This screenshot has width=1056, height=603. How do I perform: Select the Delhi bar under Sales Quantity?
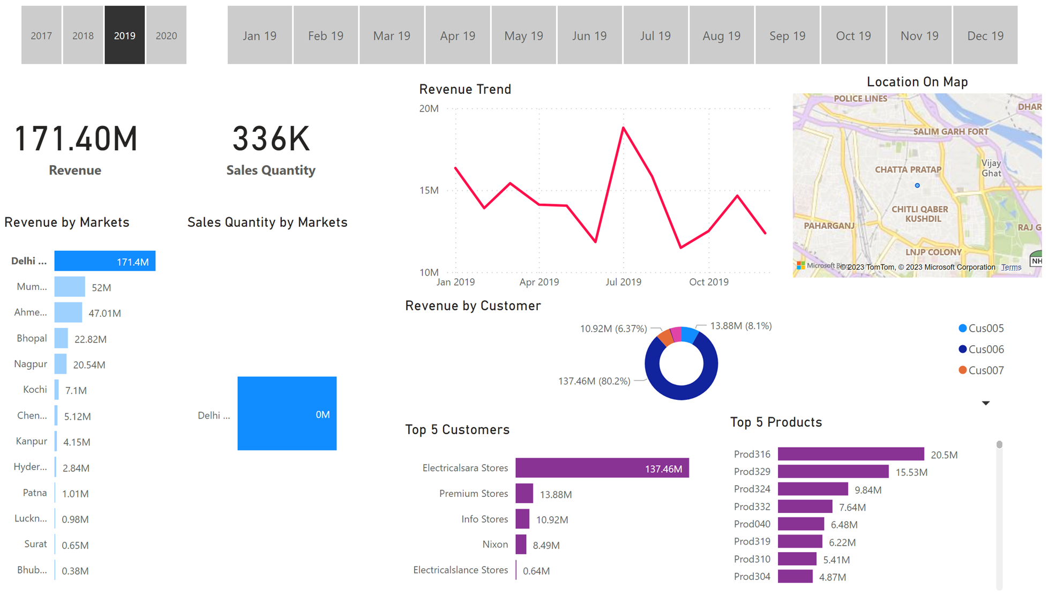click(x=287, y=413)
